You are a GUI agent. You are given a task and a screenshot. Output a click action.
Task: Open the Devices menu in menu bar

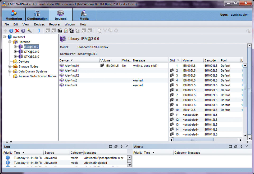(x=39, y=24)
